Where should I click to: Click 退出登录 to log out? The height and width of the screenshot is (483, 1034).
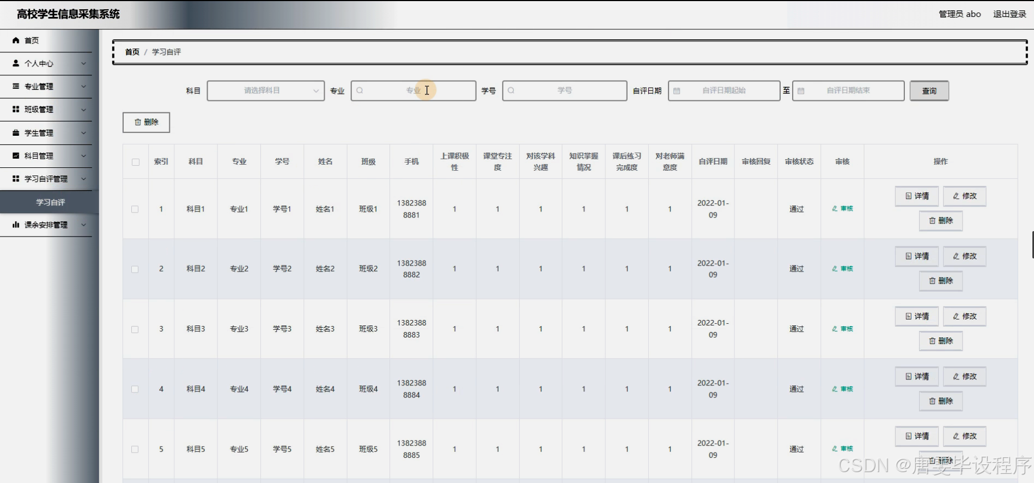tap(1009, 14)
